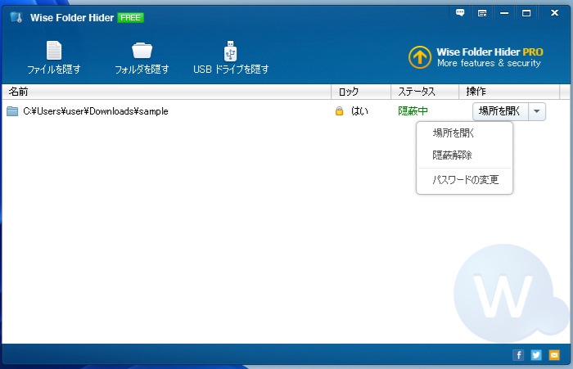The image size is (573, 369).
Task: Click the More features & security link
Action: 489,63
